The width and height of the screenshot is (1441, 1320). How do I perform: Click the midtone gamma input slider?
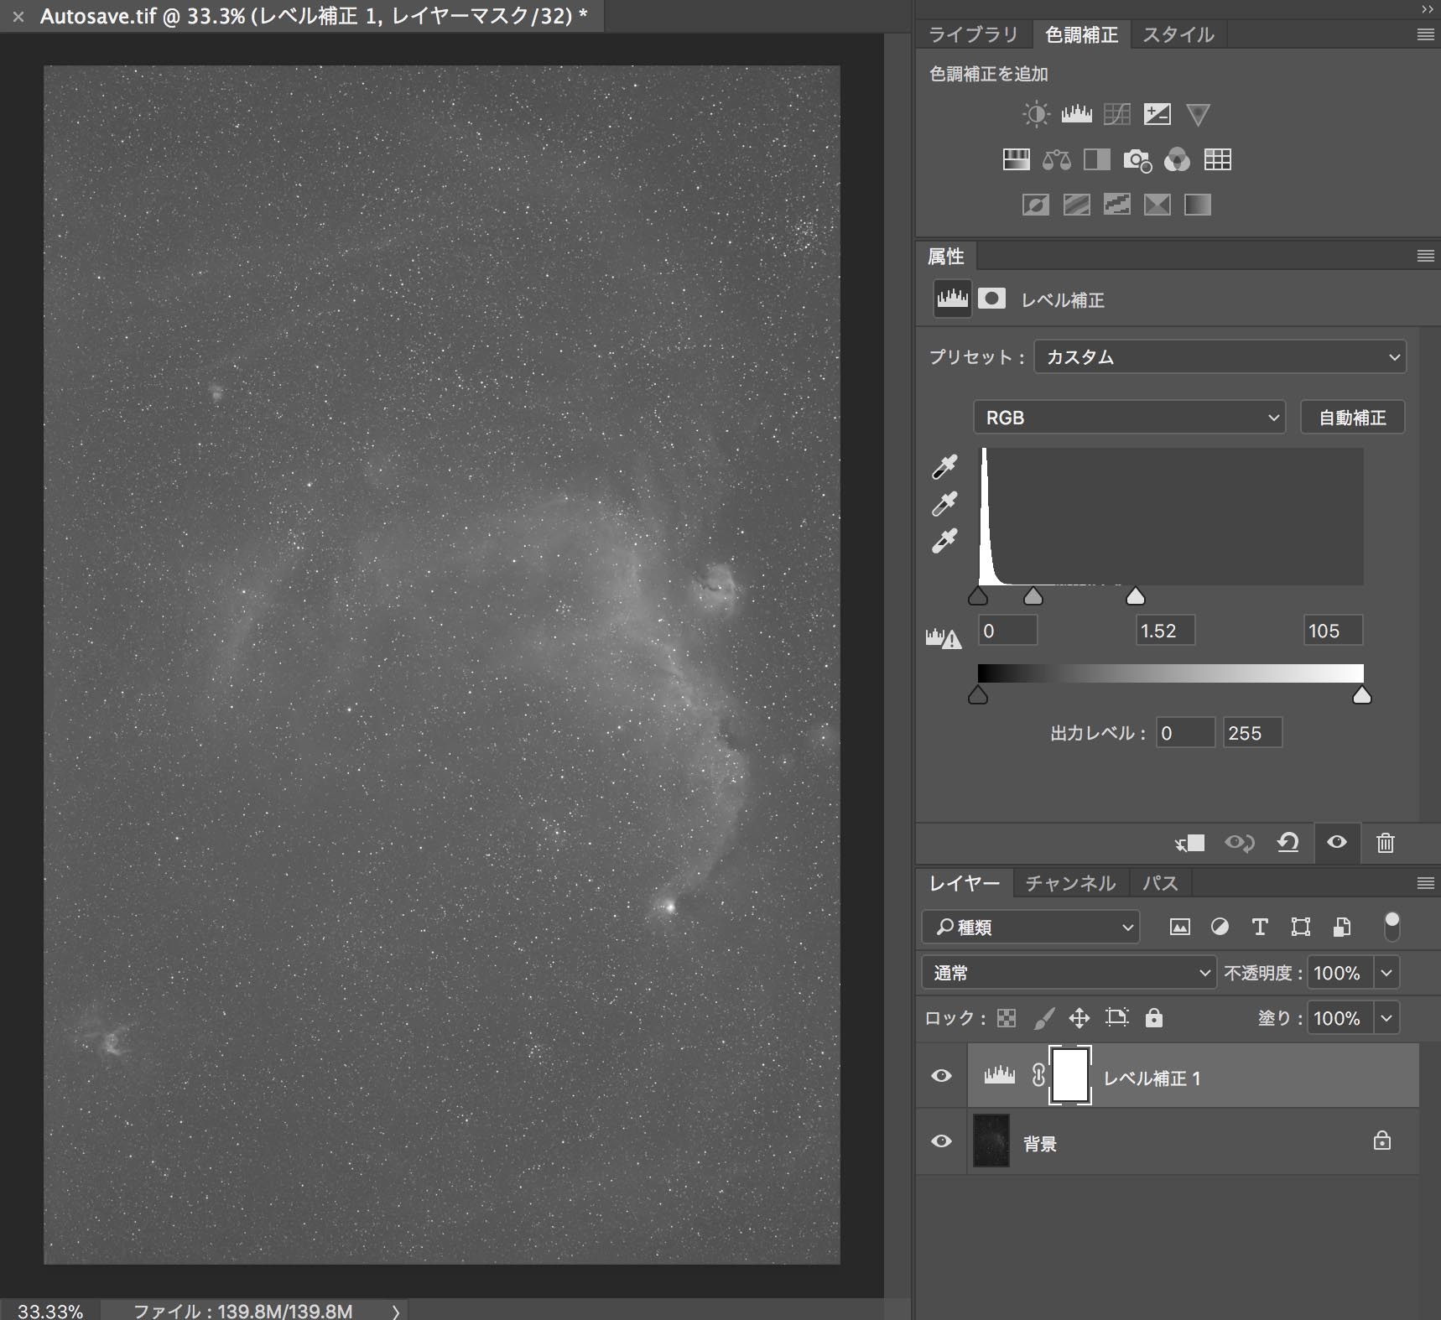coord(1033,596)
